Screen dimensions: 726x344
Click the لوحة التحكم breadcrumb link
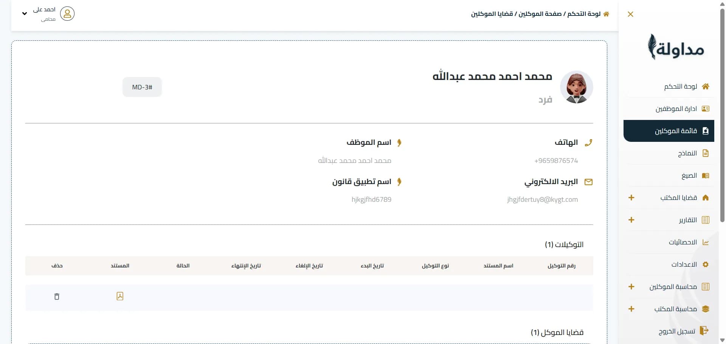pyautogui.click(x=584, y=14)
